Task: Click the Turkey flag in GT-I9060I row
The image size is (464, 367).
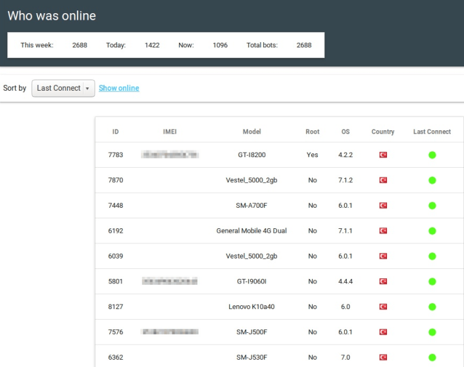Action: tap(383, 281)
